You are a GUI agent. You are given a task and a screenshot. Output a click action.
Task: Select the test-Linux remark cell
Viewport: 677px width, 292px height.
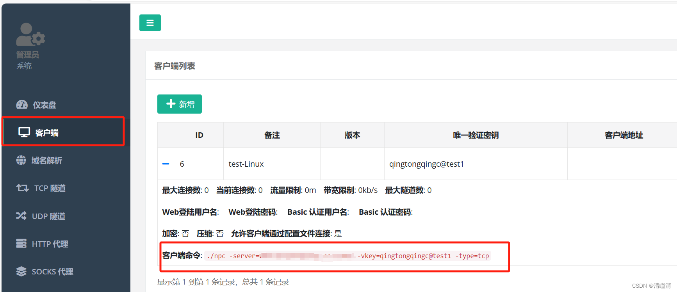(x=272, y=164)
